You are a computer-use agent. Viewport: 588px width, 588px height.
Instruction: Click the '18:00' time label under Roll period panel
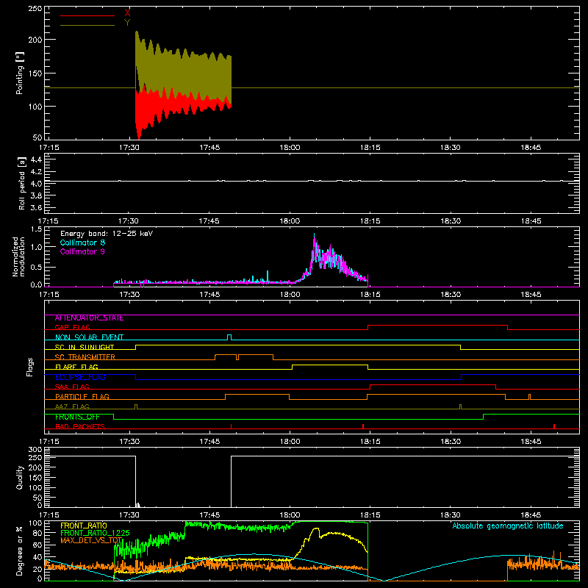tap(290, 221)
